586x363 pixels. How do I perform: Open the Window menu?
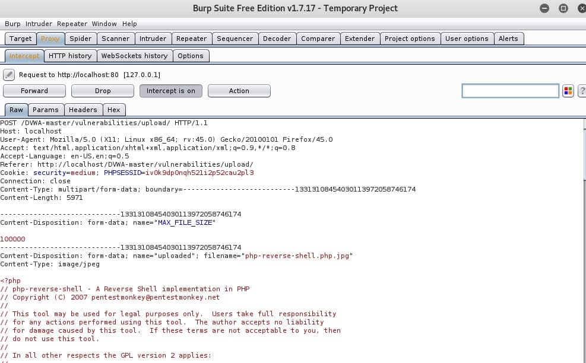click(104, 24)
